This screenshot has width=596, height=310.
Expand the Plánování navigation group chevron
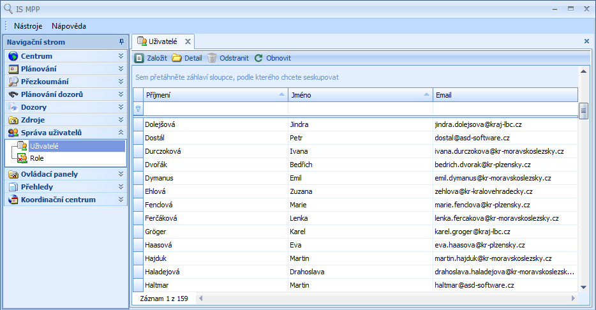[121, 69]
